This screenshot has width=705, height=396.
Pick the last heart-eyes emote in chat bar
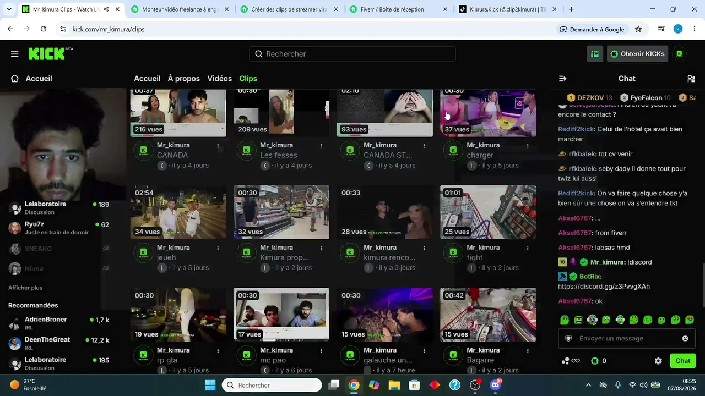tap(690, 320)
